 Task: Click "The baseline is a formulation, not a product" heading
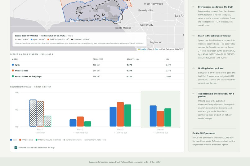pyautogui.click(x=216, y=95)
